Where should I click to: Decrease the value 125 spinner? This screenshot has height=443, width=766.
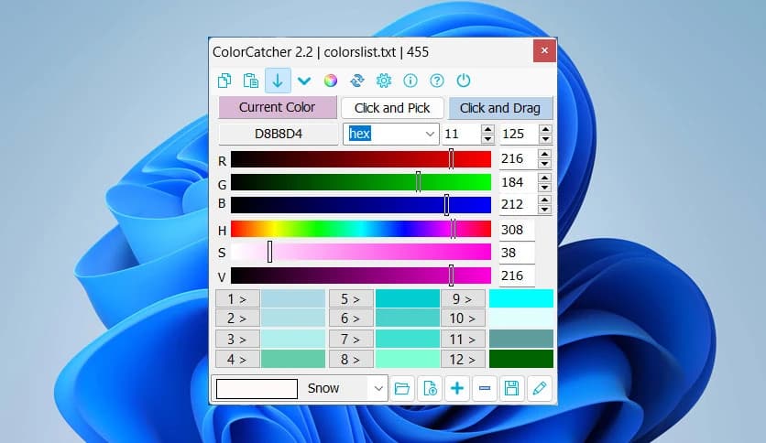click(x=546, y=138)
